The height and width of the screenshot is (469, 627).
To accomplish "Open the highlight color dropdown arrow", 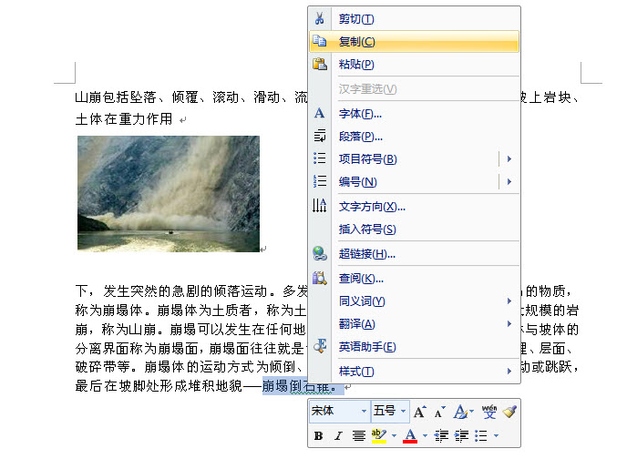I will [394, 436].
